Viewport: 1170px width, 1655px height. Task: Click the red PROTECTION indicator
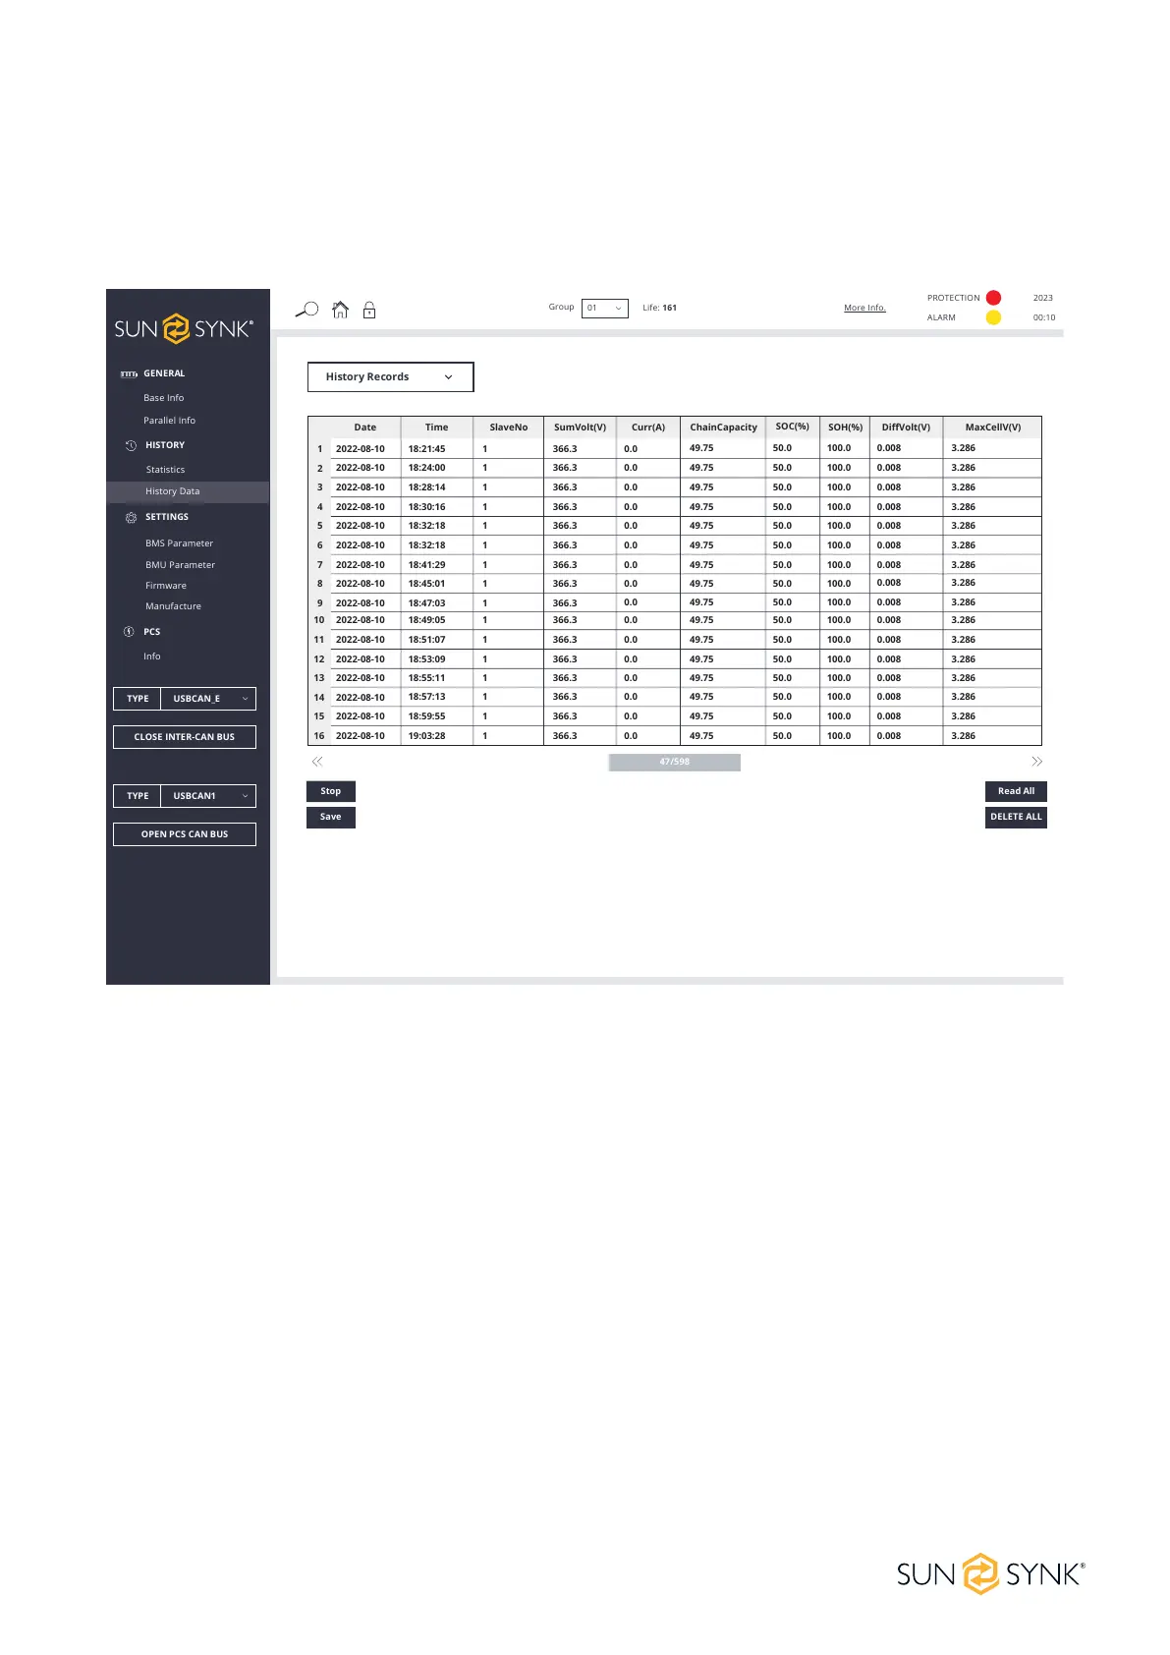[993, 298]
